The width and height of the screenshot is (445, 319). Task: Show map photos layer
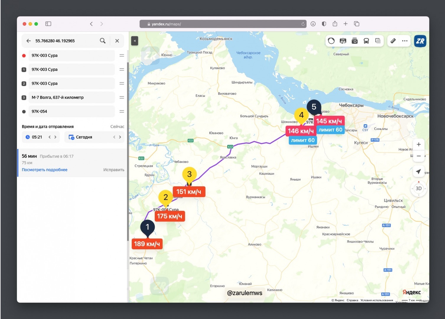[x=355, y=41]
